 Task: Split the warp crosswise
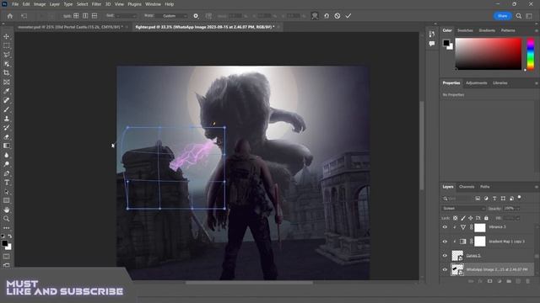pyautogui.click(x=76, y=16)
